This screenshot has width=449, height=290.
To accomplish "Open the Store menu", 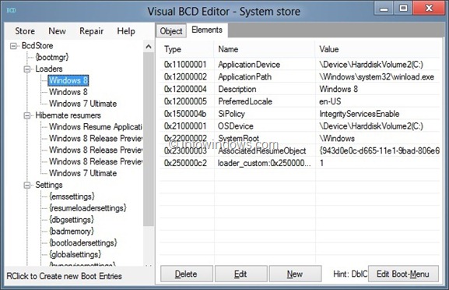I will point(25,31).
